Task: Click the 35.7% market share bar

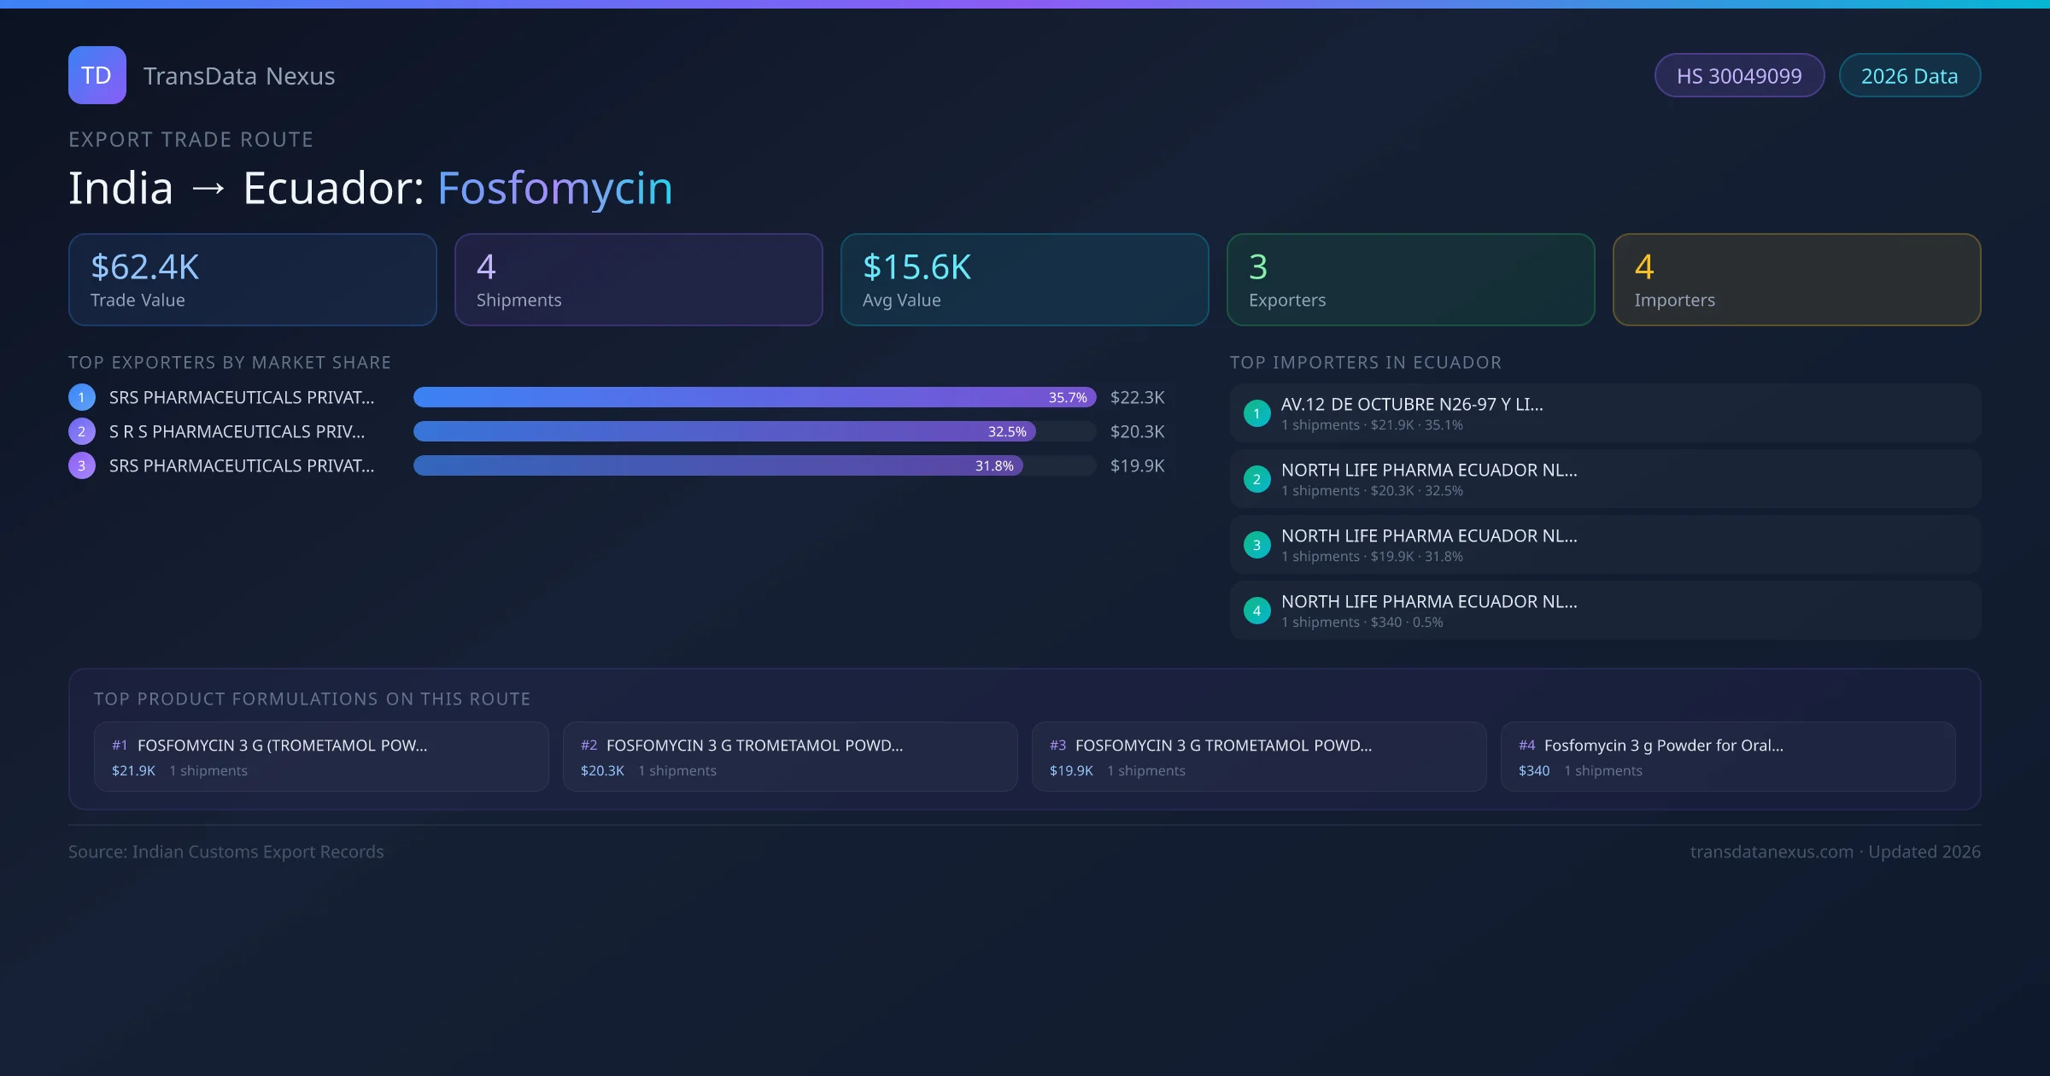Action: (x=754, y=397)
